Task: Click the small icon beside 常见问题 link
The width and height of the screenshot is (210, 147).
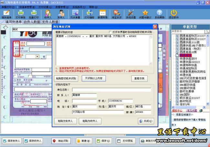Action: tap(201, 111)
